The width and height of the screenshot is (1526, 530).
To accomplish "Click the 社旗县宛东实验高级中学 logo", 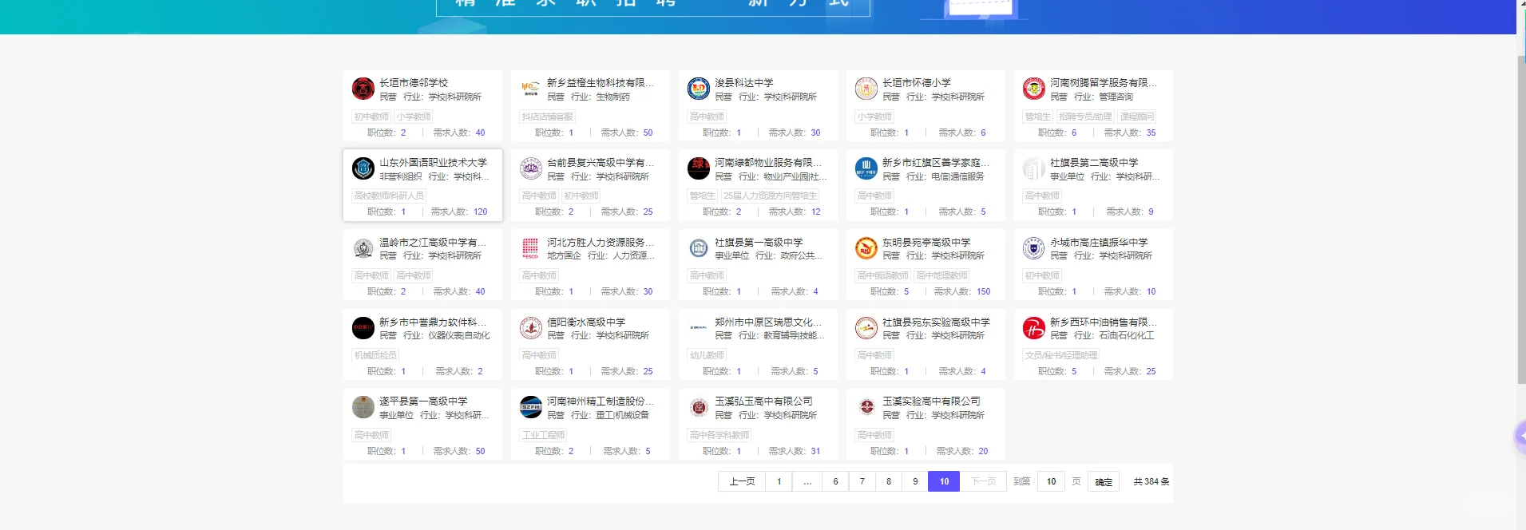I will pyautogui.click(x=866, y=328).
